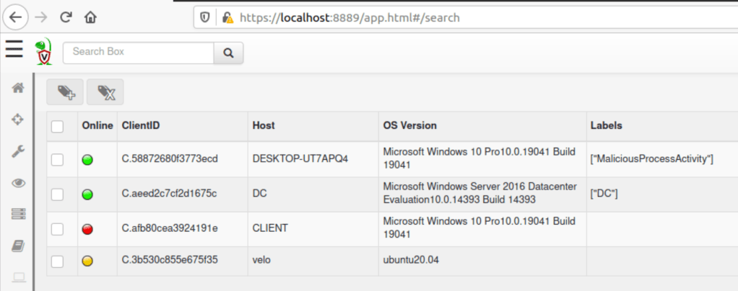Open the server stack icon in sidebar
The height and width of the screenshot is (291, 738).
tap(18, 214)
